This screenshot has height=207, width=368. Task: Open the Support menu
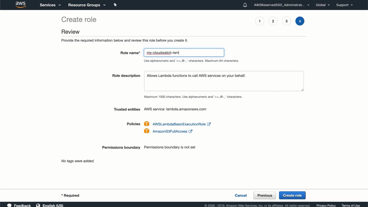344,5
